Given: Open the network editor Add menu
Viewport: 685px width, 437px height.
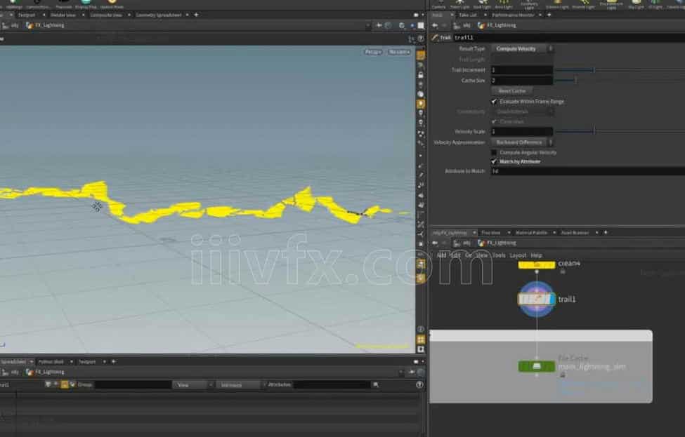Looking at the screenshot, I should pos(442,255).
